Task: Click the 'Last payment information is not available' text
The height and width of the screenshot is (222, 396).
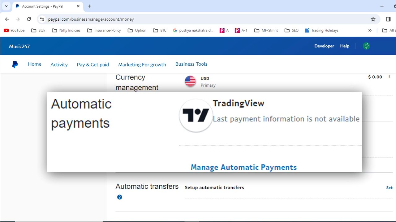Action: (286, 119)
